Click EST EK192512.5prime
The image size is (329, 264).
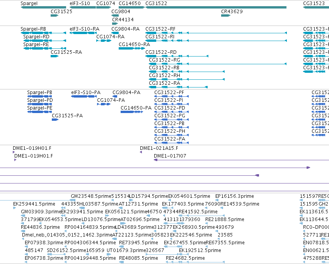tap(200, 250)
